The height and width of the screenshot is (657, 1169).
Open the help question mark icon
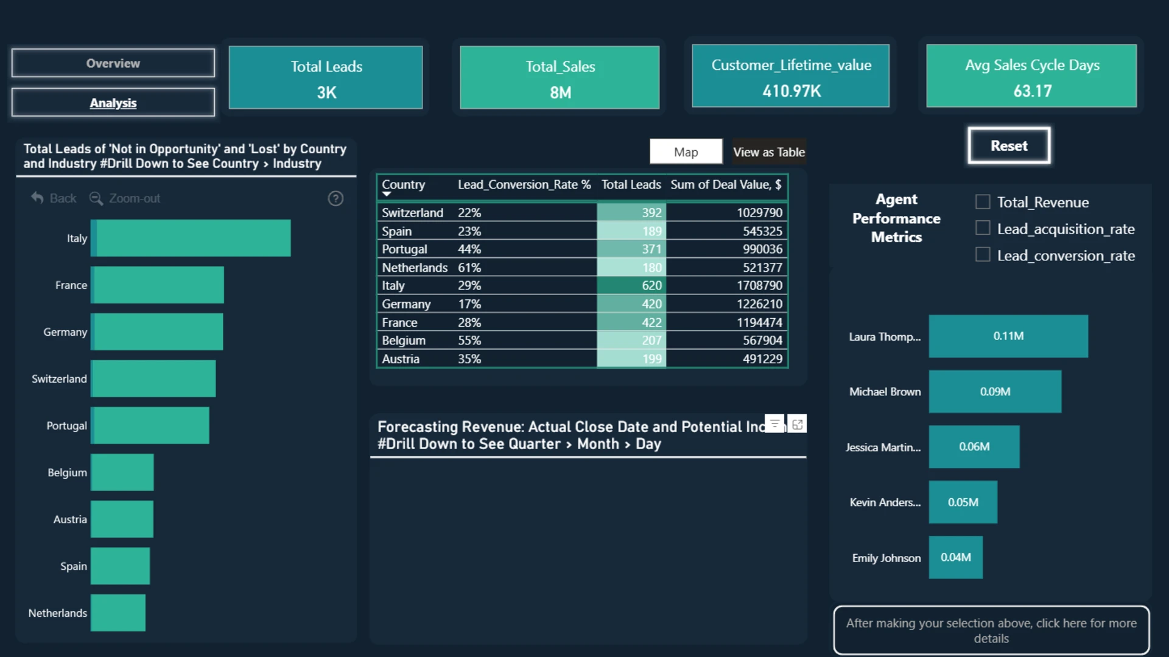335,198
